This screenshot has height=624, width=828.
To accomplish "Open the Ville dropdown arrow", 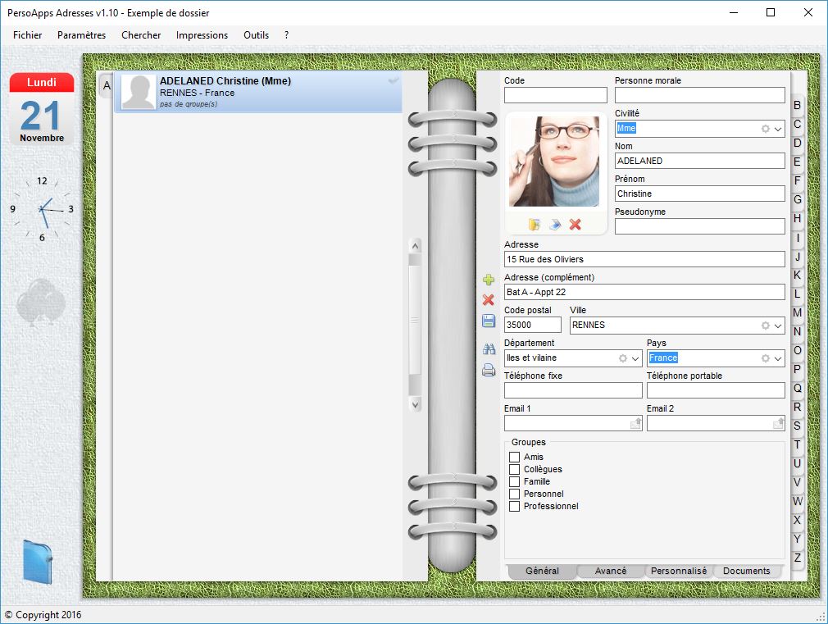I will [x=778, y=326].
